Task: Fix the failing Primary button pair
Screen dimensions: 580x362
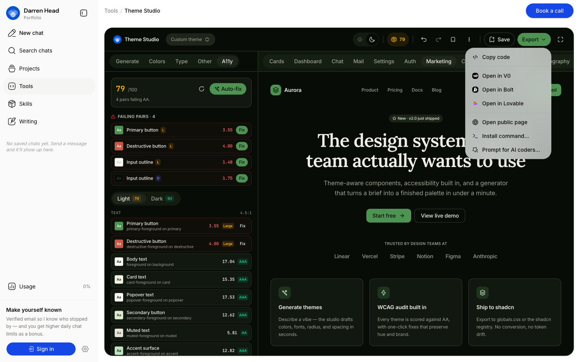Action: click(242, 130)
